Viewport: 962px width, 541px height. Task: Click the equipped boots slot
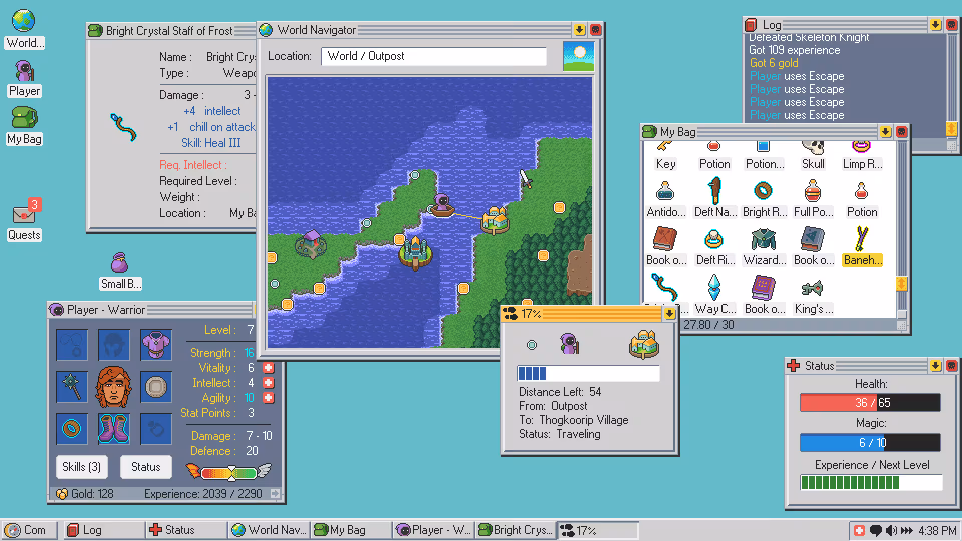pyautogui.click(x=114, y=429)
